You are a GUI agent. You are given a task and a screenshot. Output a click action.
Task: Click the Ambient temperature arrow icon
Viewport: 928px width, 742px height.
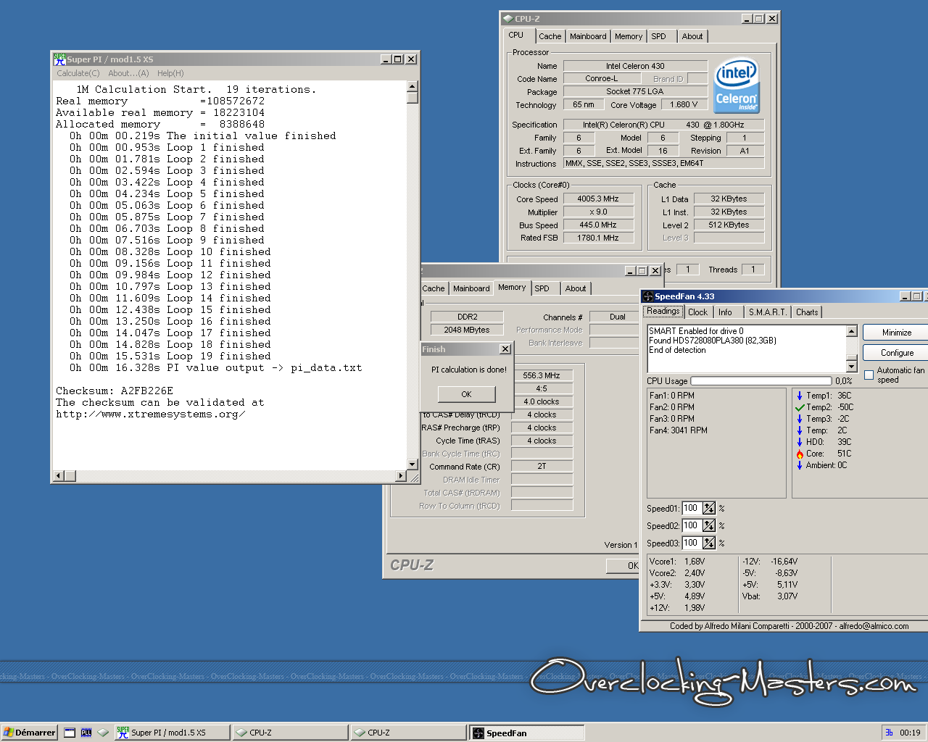[800, 465]
